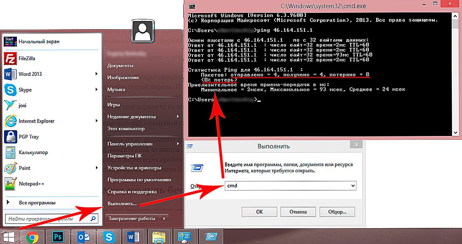Click cmd window scrollbar down arrow
The image size is (462, 244).
pos(456,133)
